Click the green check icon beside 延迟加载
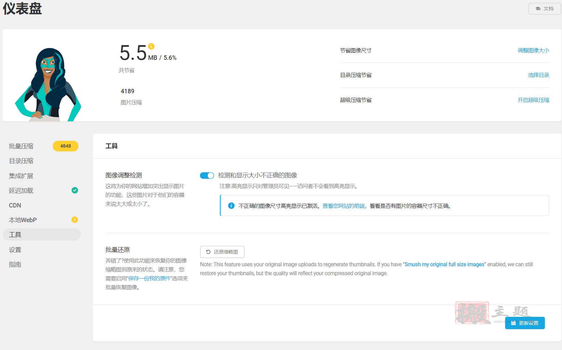 pos(75,190)
